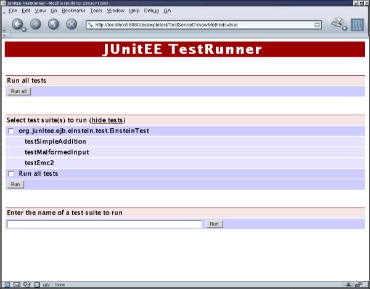
Task: Open the Debug menu
Action: [x=151, y=11]
